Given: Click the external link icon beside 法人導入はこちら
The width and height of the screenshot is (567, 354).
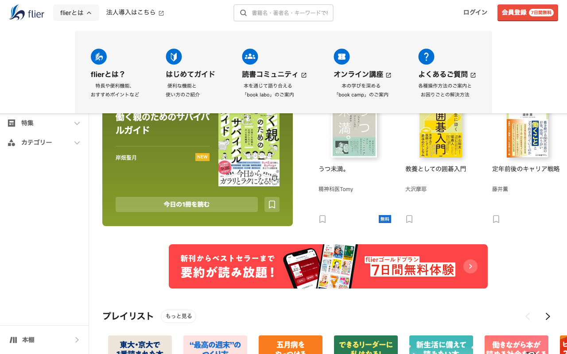Looking at the screenshot, I should point(161,13).
